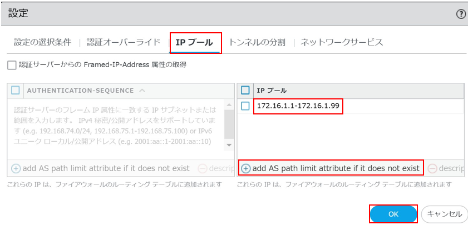Viewport: 468px width, 230px height.
Task: Select the IP プール tab
Action: (x=195, y=42)
